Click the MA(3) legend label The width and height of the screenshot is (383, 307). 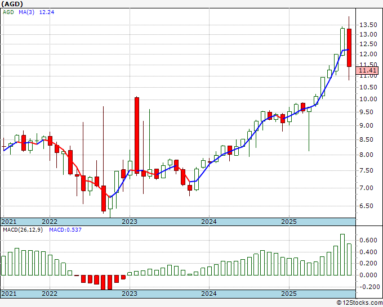tap(26, 12)
